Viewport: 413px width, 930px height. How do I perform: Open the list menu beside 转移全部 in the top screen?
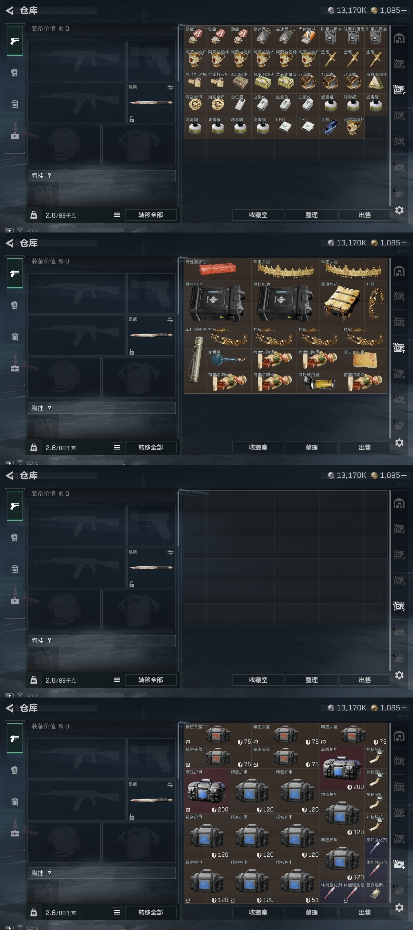coord(117,215)
